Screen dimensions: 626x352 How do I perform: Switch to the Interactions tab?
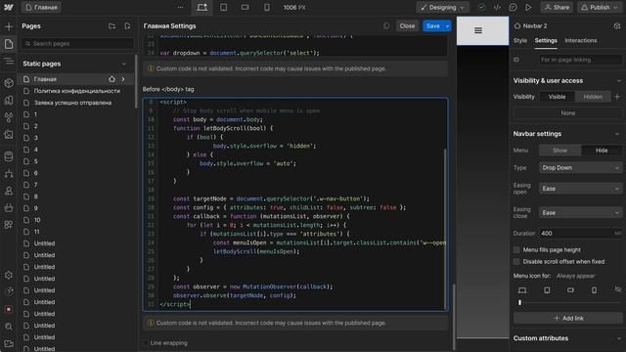coord(580,41)
